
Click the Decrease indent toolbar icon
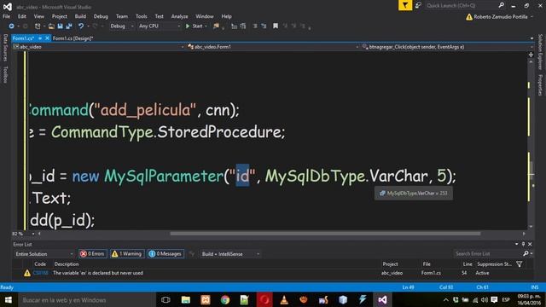[255, 26]
